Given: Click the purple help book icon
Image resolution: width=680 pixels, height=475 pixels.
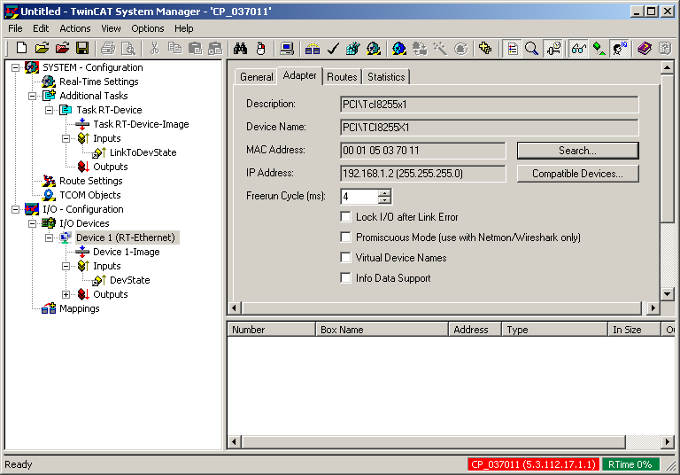Looking at the screenshot, I should point(645,48).
